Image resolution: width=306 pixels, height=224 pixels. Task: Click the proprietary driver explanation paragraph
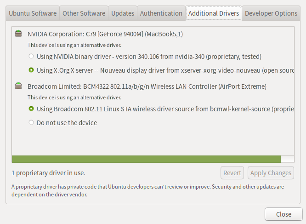tap(148, 190)
